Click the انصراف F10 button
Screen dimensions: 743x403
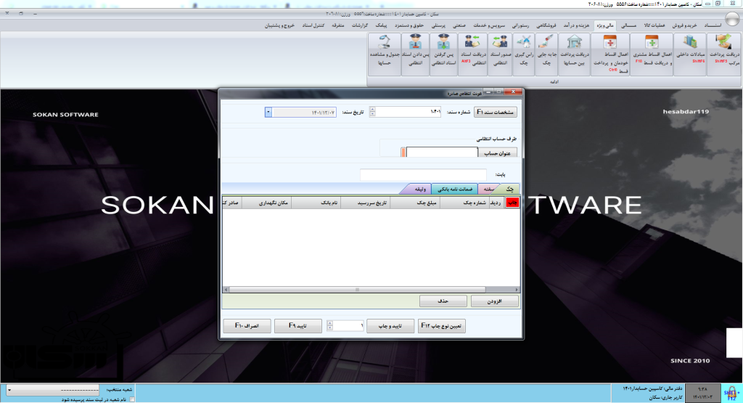[x=247, y=326]
